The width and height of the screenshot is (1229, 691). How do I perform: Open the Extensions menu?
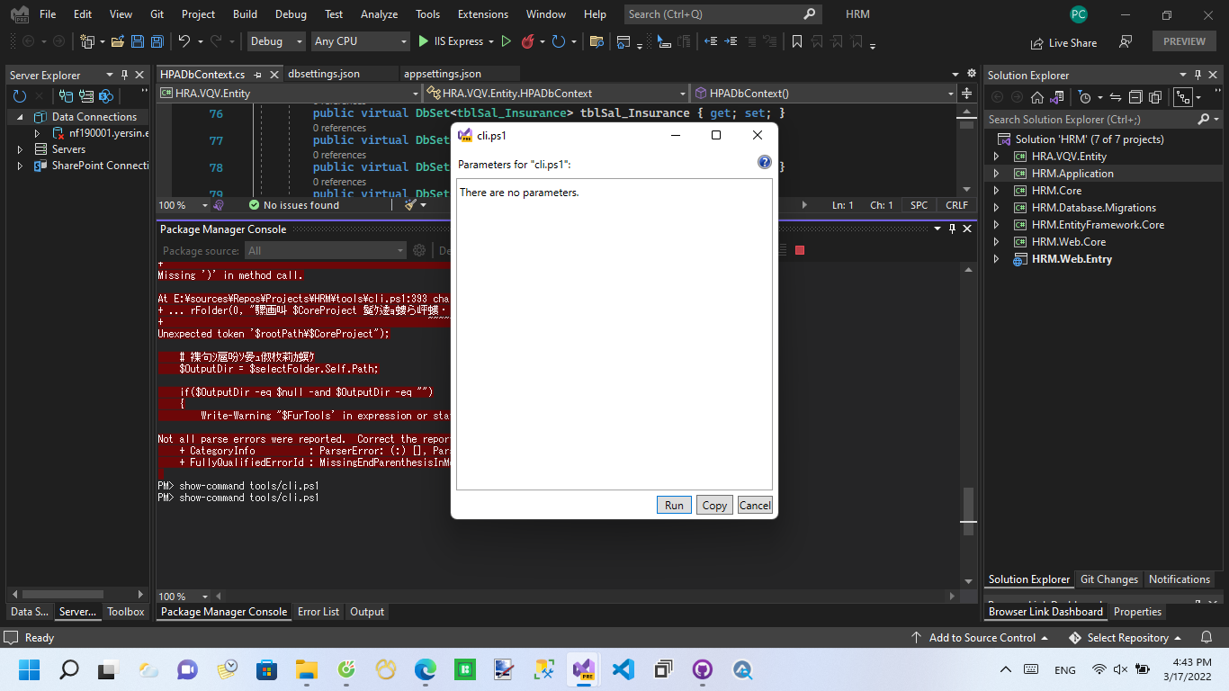tap(483, 14)
